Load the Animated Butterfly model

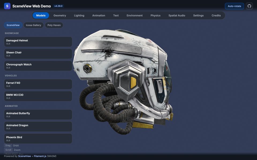tap(38, 115)
